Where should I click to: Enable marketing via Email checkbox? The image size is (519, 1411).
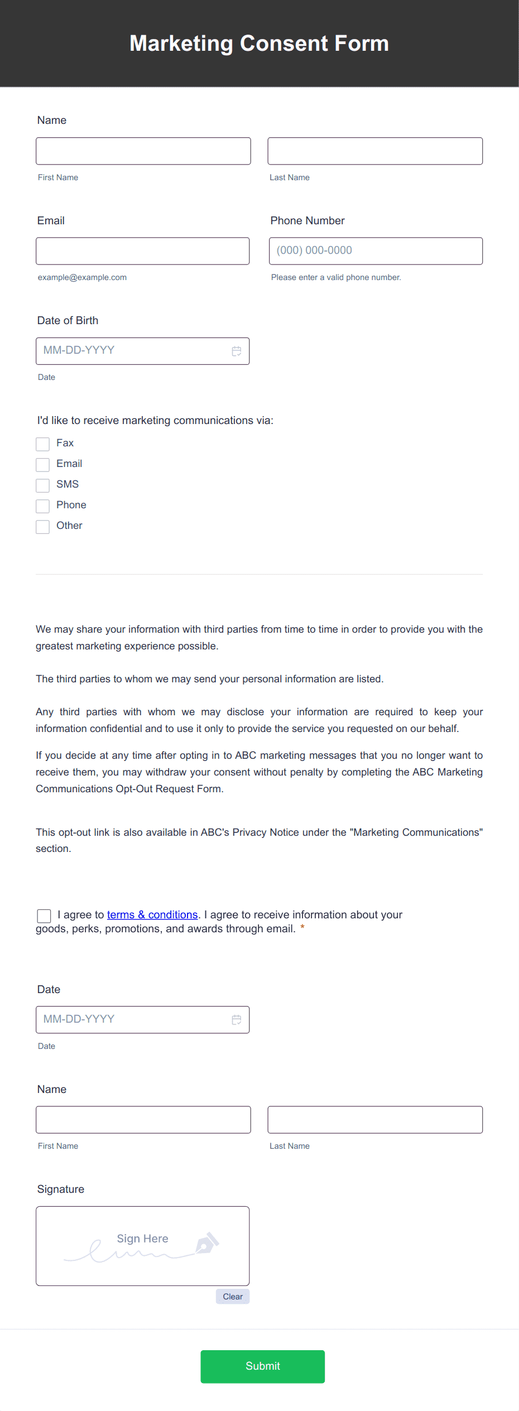pos(42,464)
